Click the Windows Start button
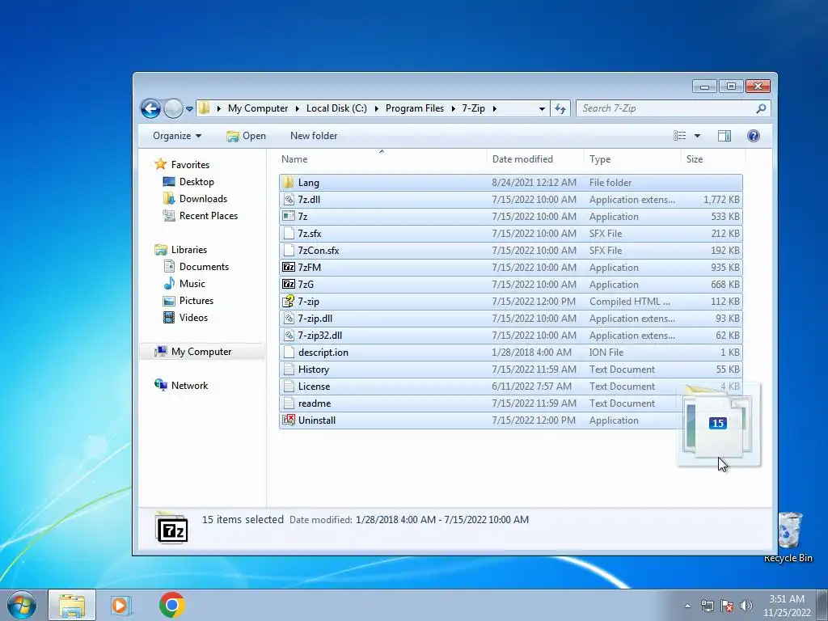 tap(22, 605)
